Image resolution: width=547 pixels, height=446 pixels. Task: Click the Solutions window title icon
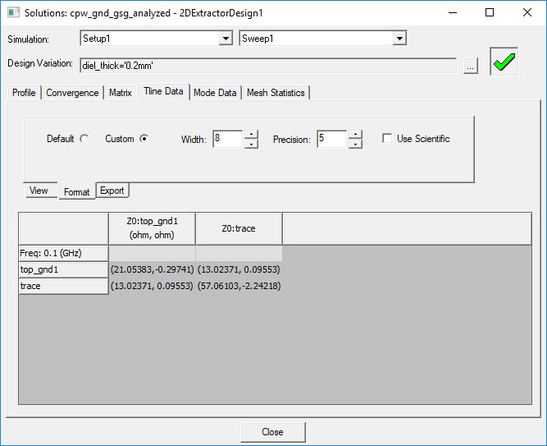pyautogui.click(x=14, y=12)
